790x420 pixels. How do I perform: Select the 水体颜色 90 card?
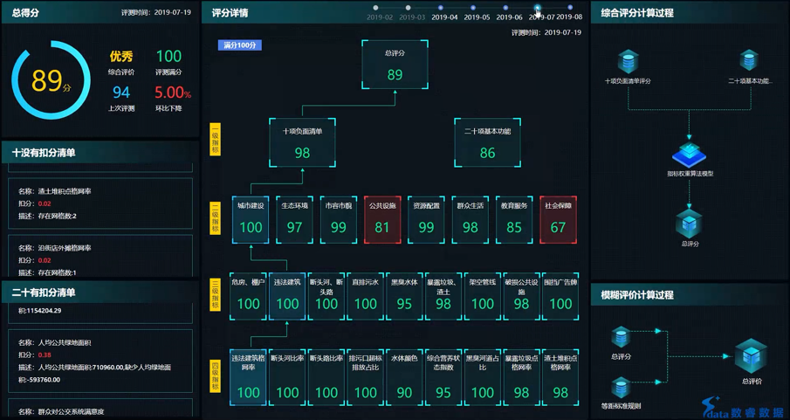coord(404,377)
